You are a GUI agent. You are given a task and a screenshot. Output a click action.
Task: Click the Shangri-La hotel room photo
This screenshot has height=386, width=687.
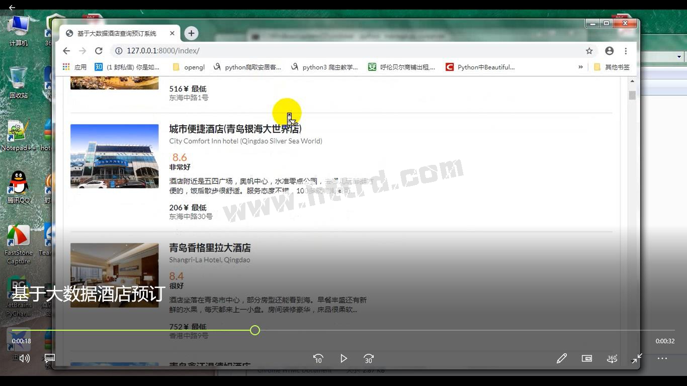point(115,275)
